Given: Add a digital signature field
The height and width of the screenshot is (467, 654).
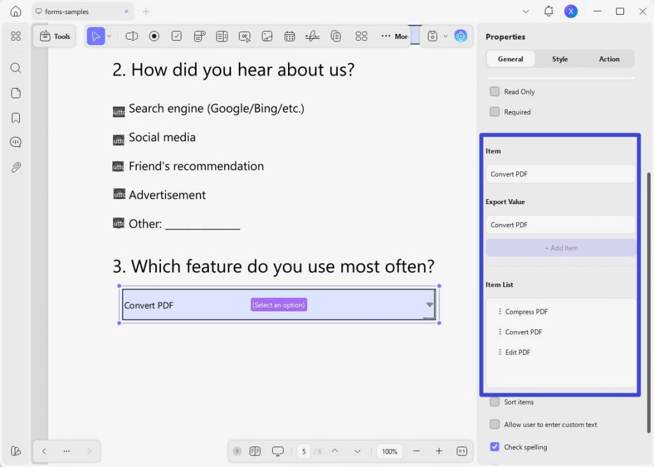Looking at the screenshot, I should (x=312, y=36).
